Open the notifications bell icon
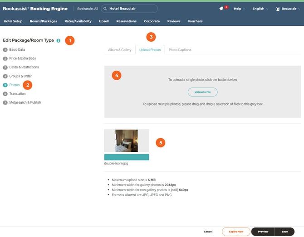Image resolution: width=304 pixels, height=237 pixels. pyautogui.click(x=221, y=9)
